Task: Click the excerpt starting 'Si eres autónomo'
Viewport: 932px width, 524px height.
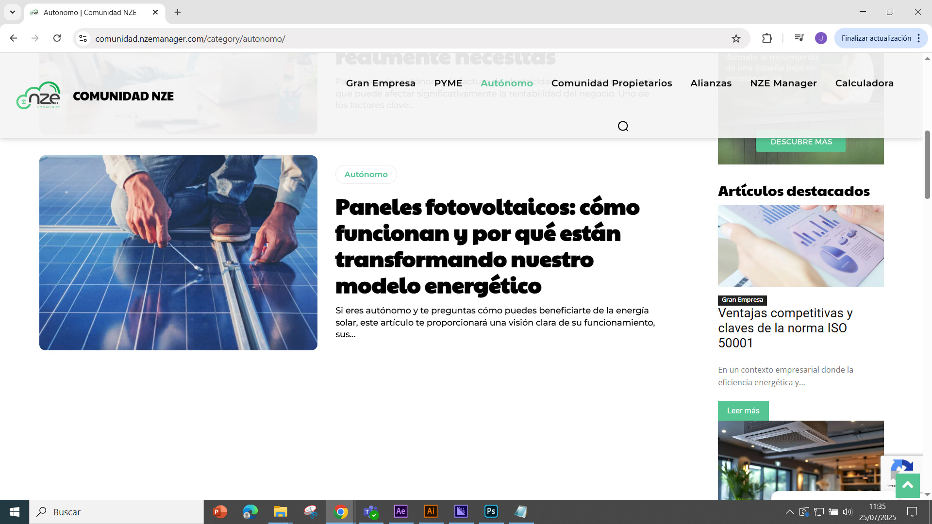Action: click(x=495, y=322)
